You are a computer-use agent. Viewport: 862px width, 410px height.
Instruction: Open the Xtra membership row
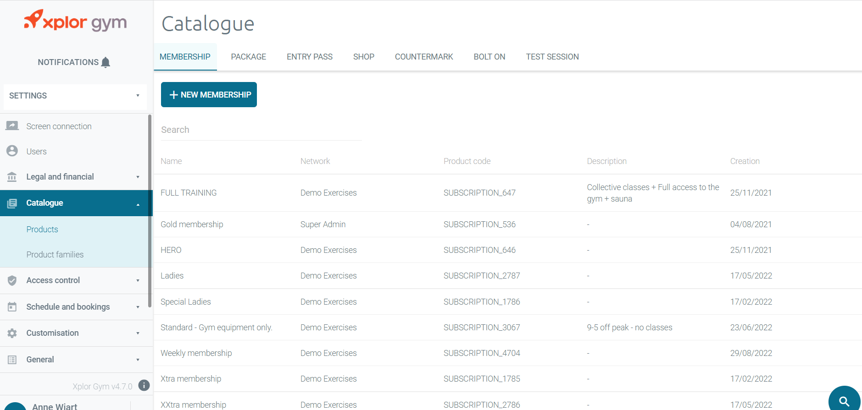(508, 379)
